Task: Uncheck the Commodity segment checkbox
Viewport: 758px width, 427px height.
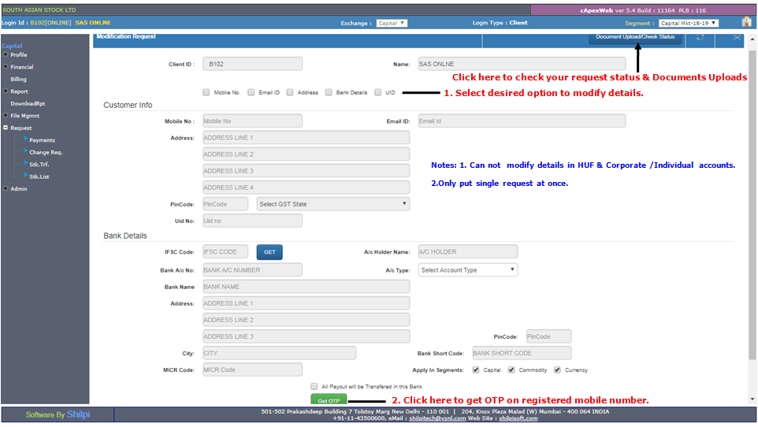Action: (511, 370)
